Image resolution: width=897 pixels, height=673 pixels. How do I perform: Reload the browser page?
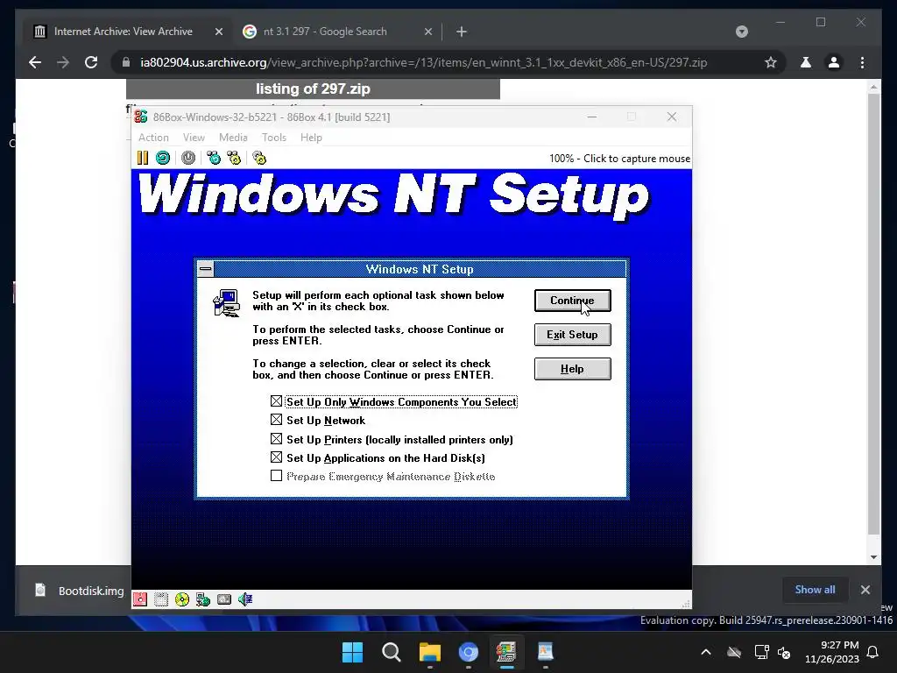pyautogui.click(x=91, y=62)
